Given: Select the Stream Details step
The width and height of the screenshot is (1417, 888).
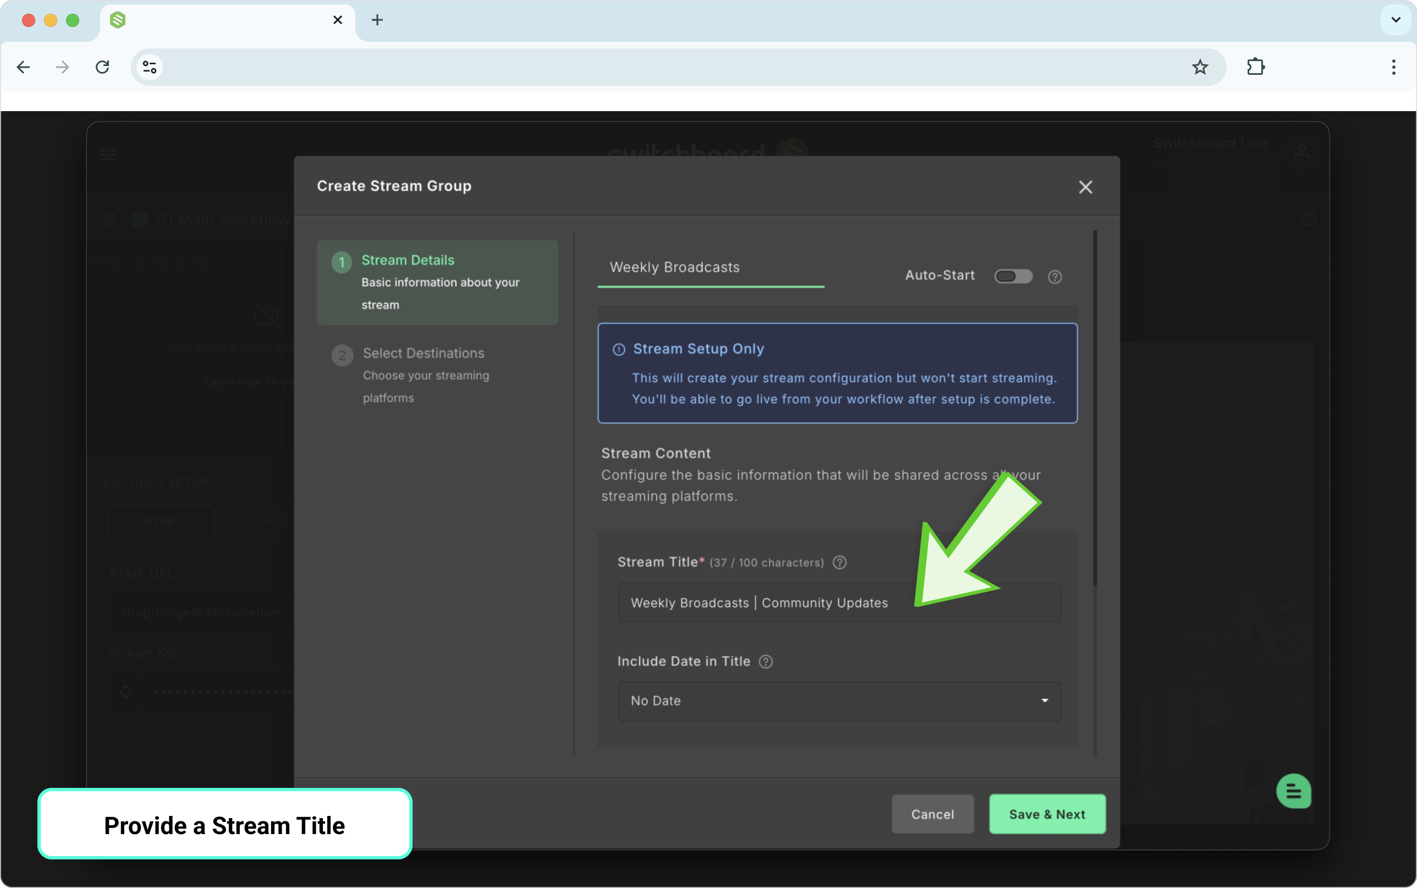Looking at the screenshot, I should [437, 282].
